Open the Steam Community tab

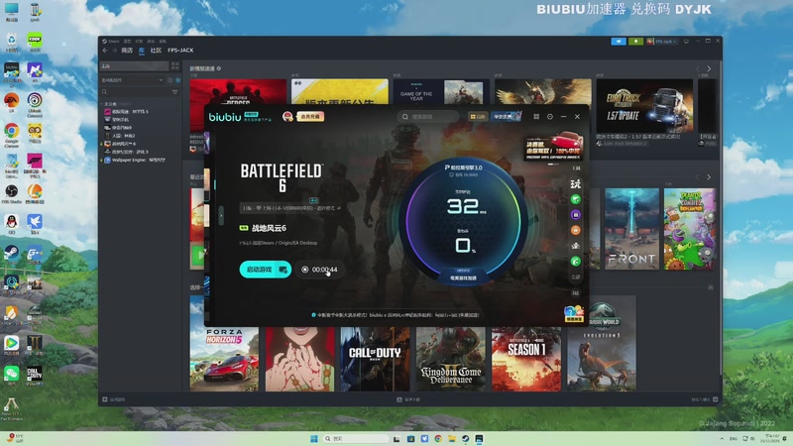point(156,51)
